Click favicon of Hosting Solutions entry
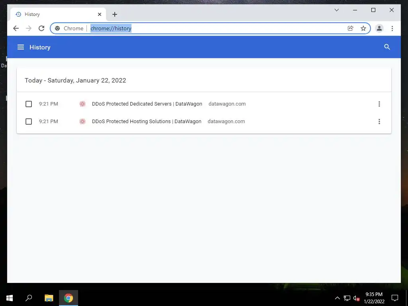408x306 pixels. click(82, 122)
